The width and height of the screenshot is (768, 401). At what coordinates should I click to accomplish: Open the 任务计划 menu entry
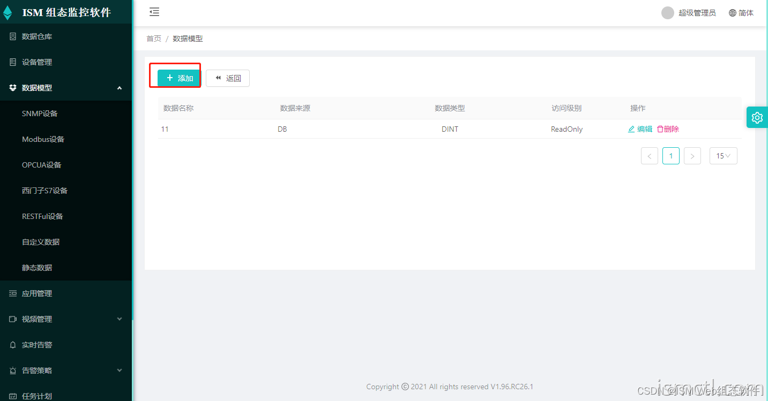click(x=66, y=395)
